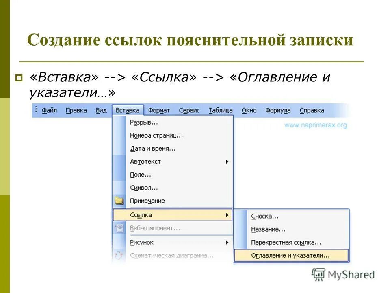Viewport: 390px width, 293px height.
Task: Click the menu bar drag handle
Action: tap(36, 109)
